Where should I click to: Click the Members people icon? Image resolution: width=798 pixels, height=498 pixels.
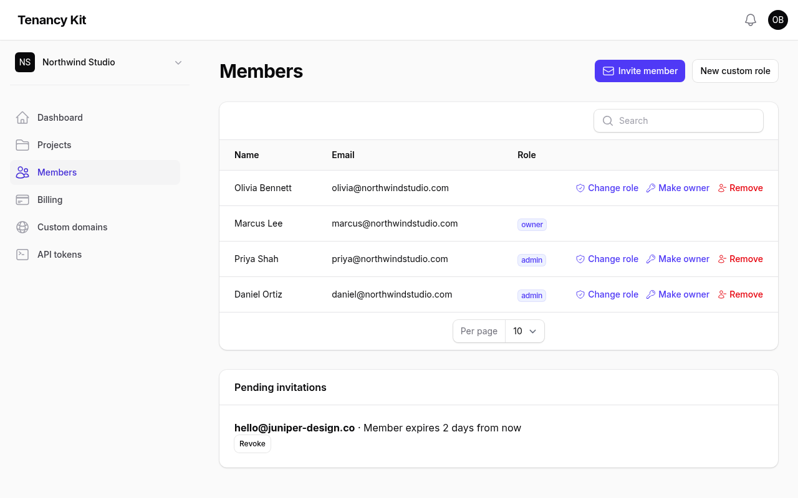22,172
